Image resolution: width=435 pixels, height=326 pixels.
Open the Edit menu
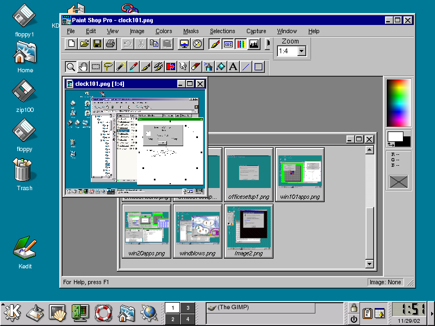click(x=91, y=31)
